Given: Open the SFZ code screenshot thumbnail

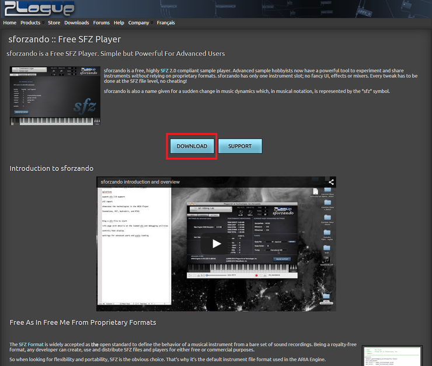Looking at the screenshot, I should [x=392, y=356].
